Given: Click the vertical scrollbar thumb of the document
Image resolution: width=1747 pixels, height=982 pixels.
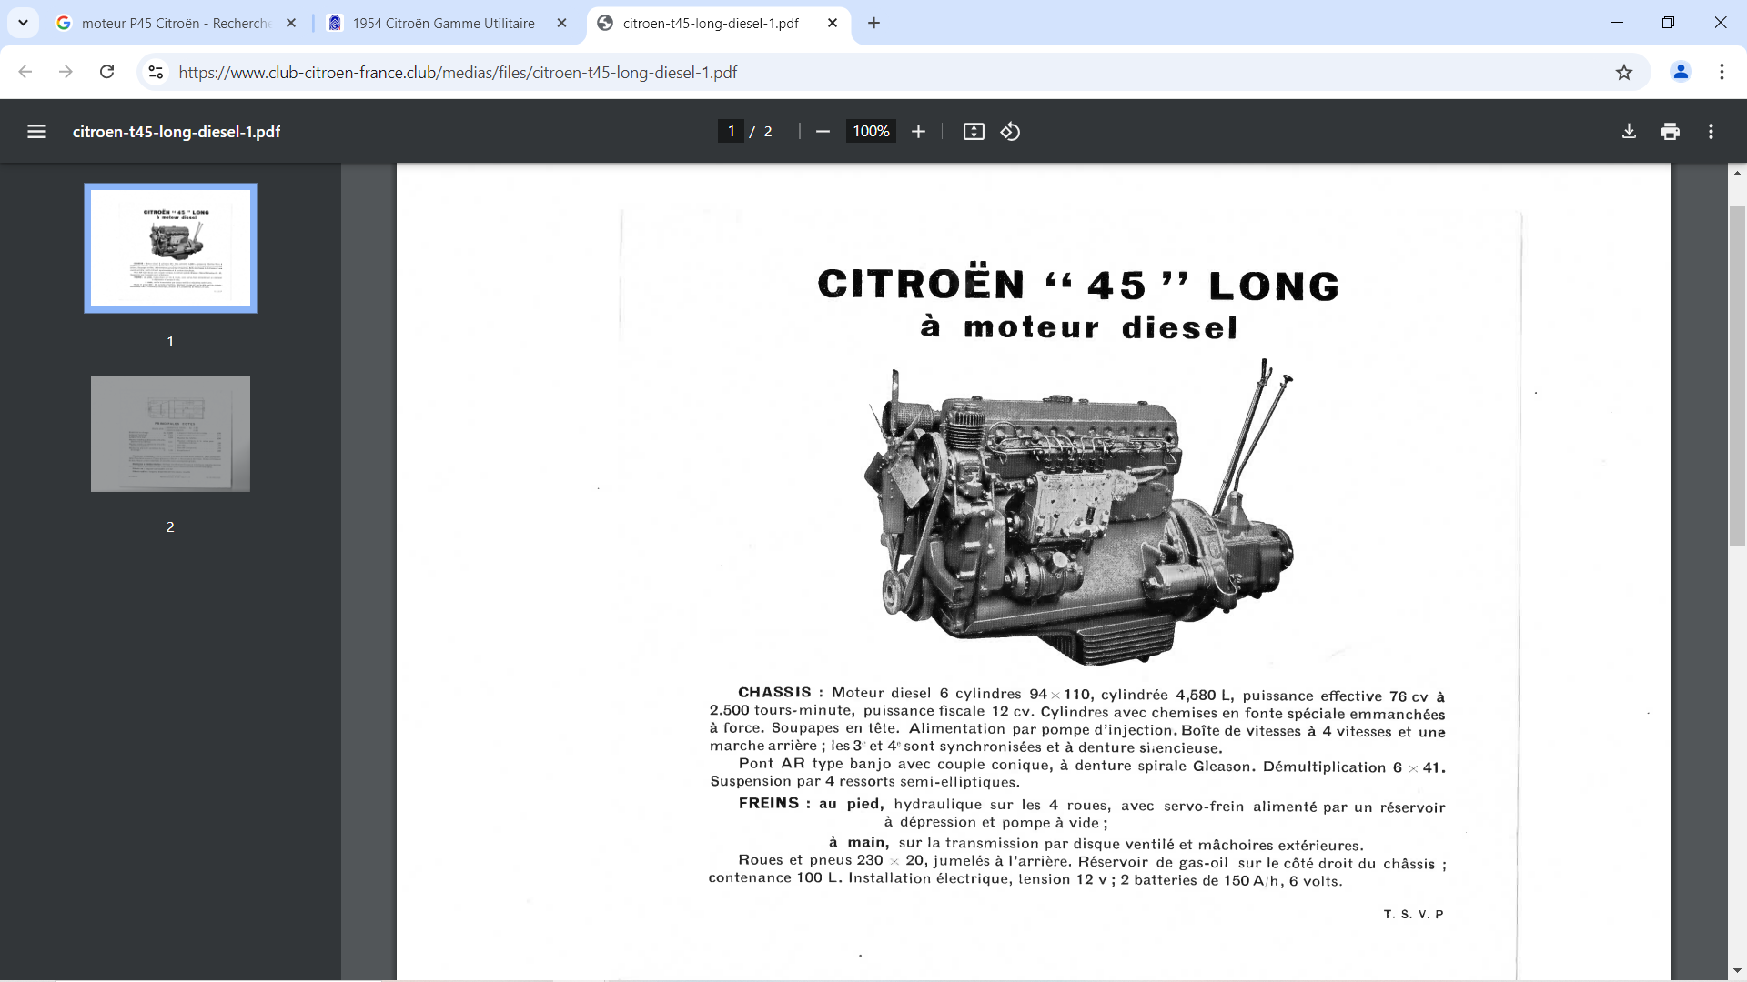Looking at the screenshot, I should (x=1737, y=376).
